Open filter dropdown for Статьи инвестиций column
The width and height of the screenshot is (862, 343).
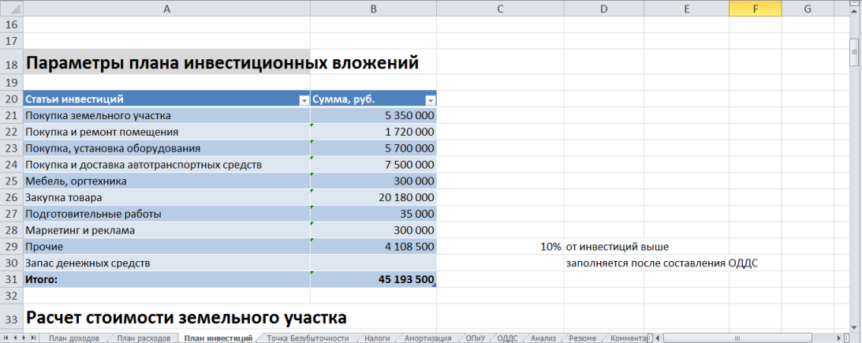coord(304,100)
